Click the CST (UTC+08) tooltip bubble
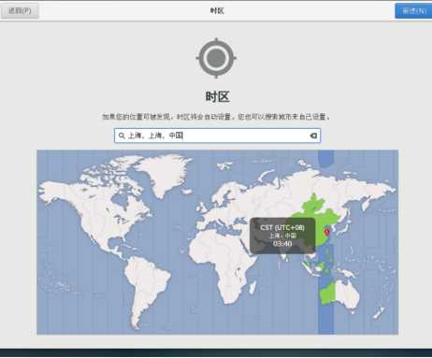 pos(282,236)
